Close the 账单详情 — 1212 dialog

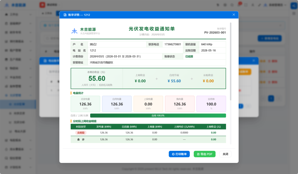click(234, 15)
